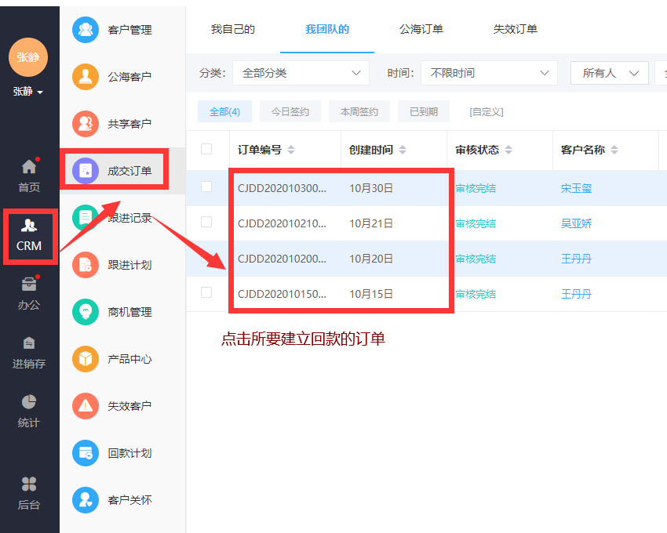This screenshot has height=533, width=667.
Task: Click the 10月21日 creation date cell
Action: 371,223
